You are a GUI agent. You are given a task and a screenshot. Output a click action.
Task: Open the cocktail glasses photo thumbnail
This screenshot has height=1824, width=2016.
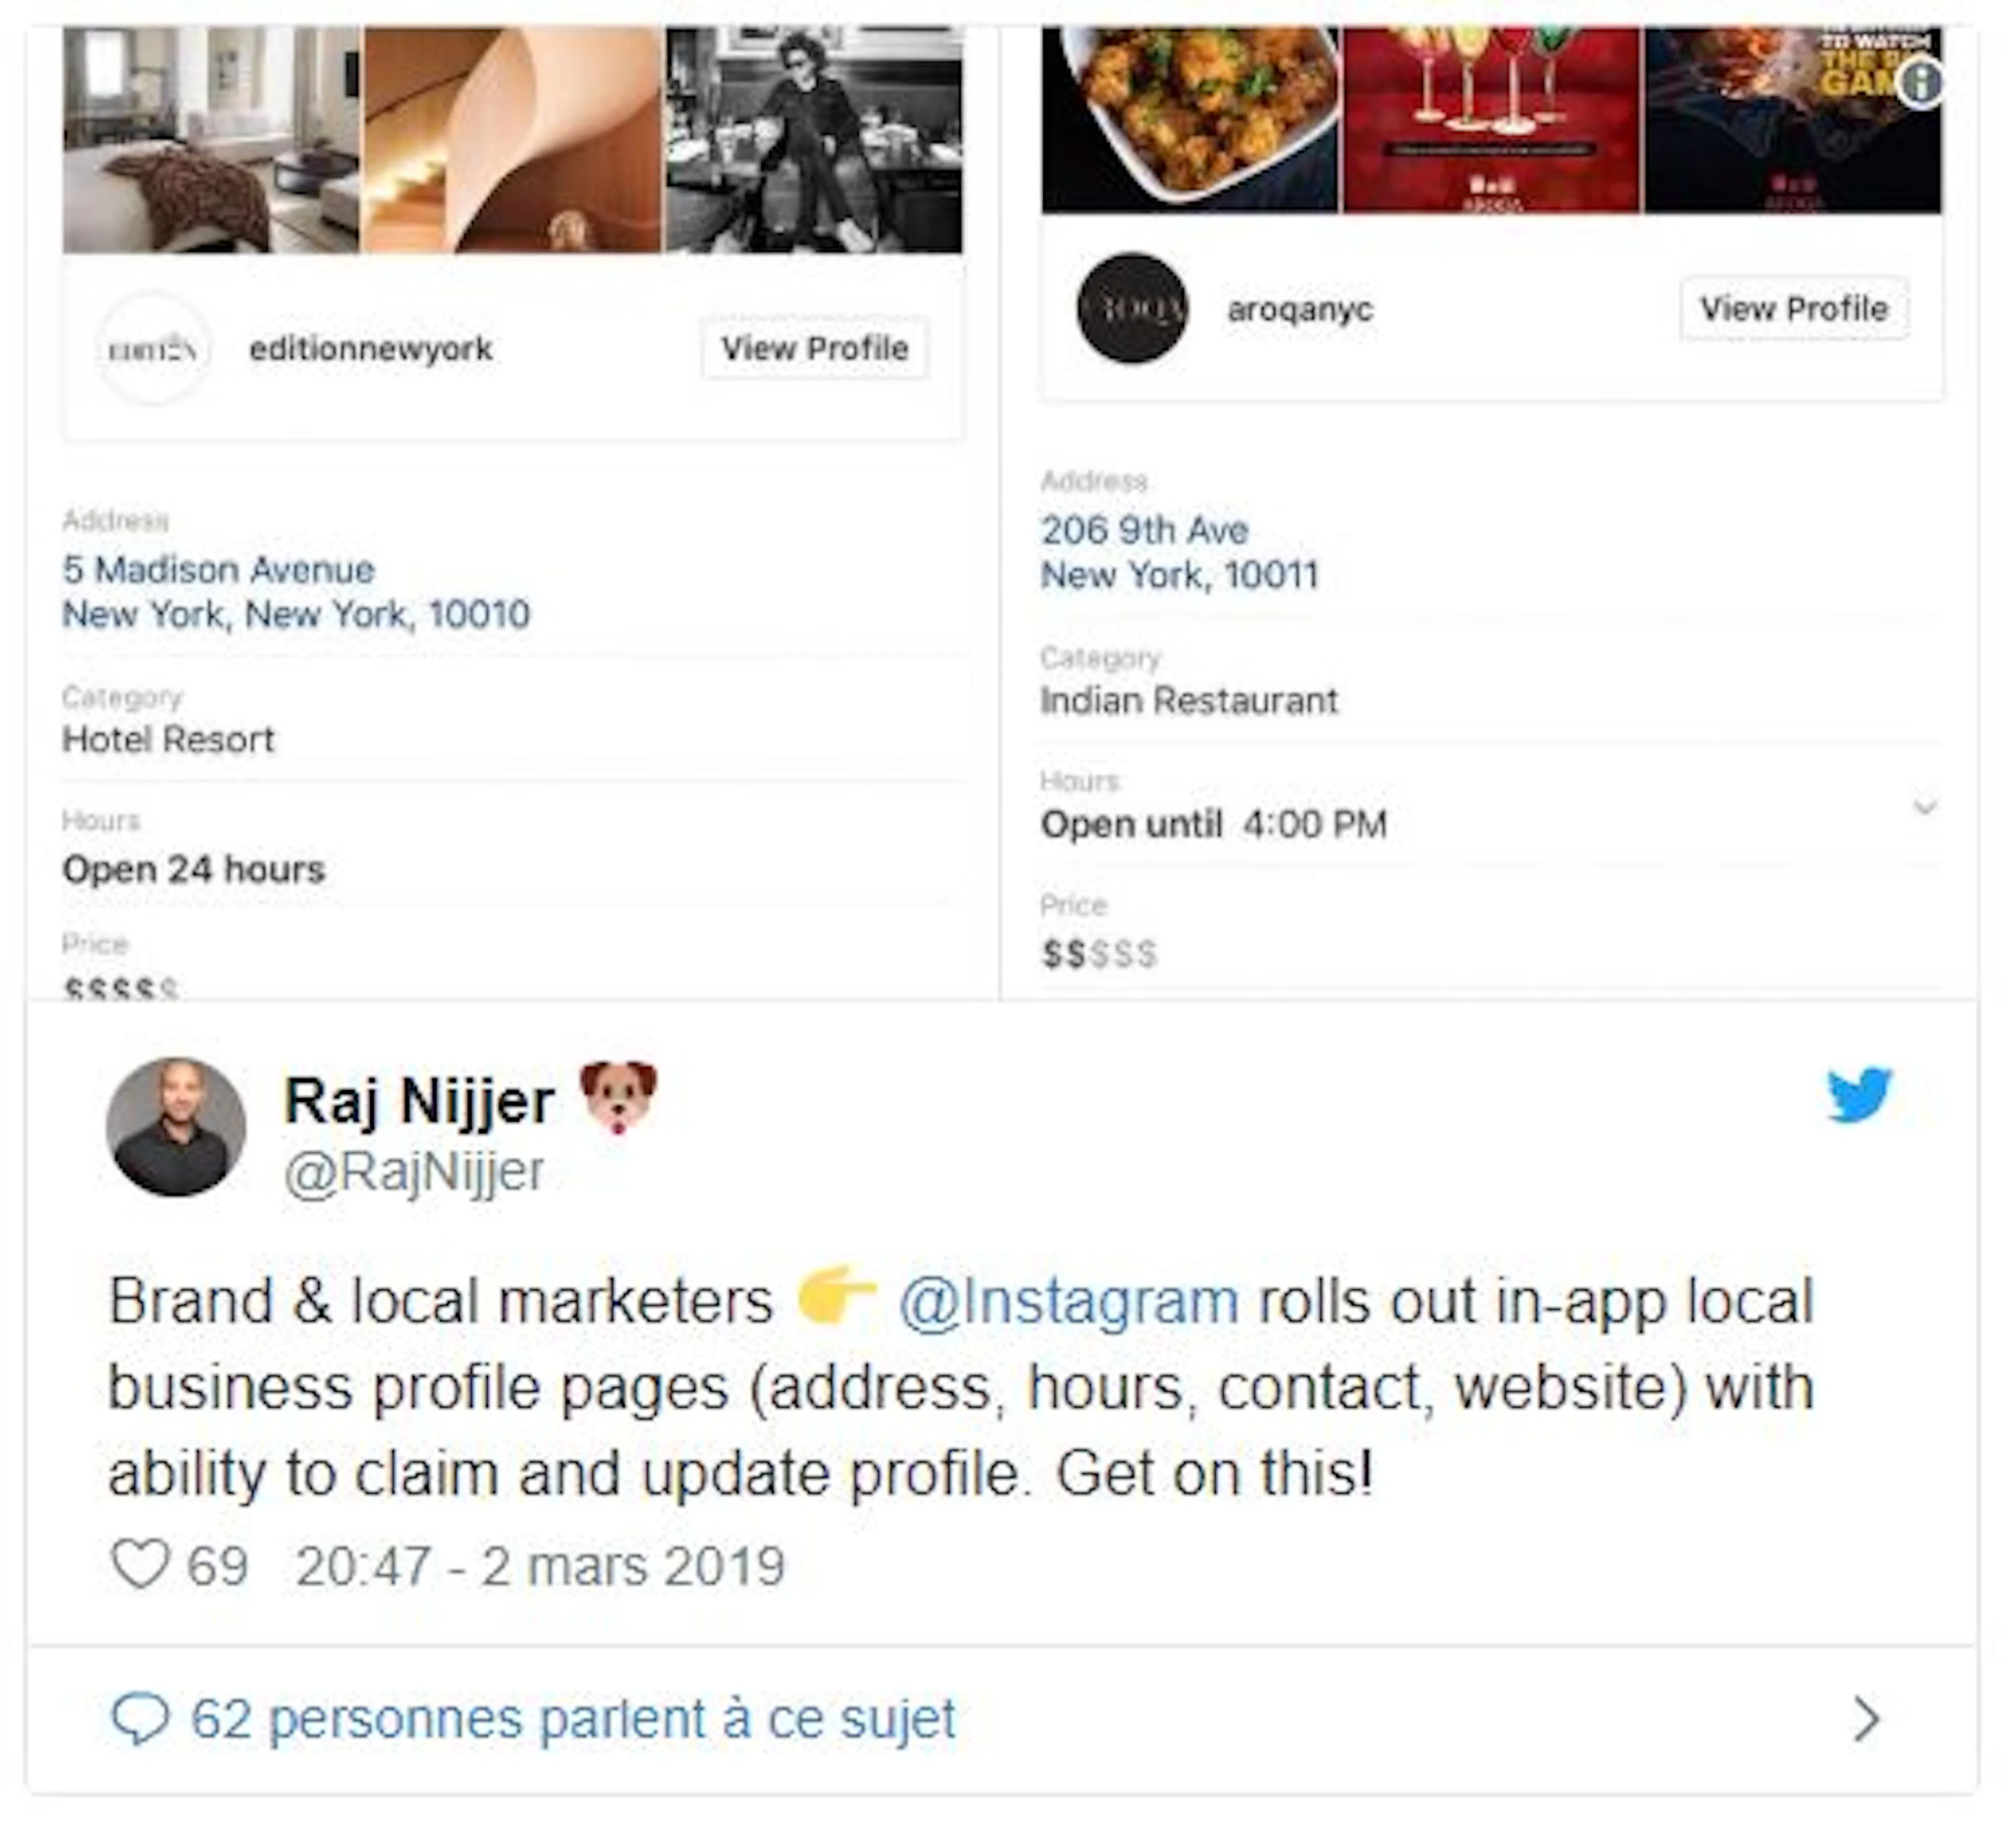1490,120
